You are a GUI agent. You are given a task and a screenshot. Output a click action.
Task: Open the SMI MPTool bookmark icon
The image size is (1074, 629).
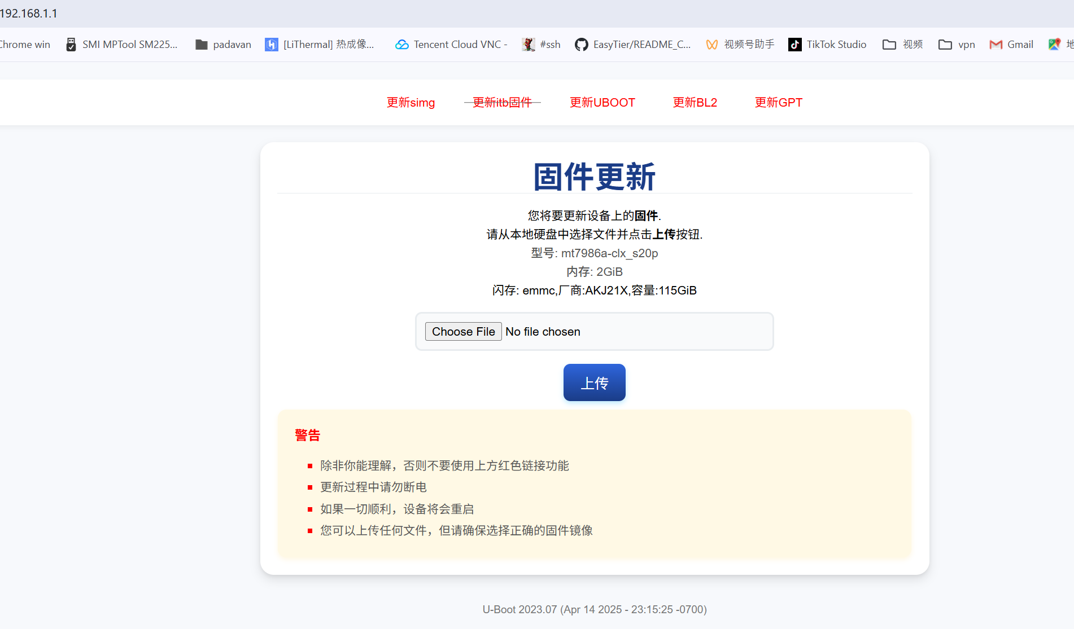click(71, 45)
